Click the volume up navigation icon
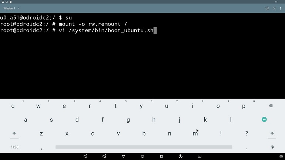The image size is (285, 160). tap(104, 156)
